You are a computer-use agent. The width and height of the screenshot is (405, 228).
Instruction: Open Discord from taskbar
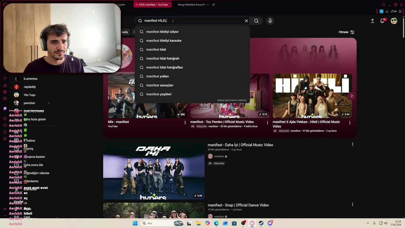point(270,223)
